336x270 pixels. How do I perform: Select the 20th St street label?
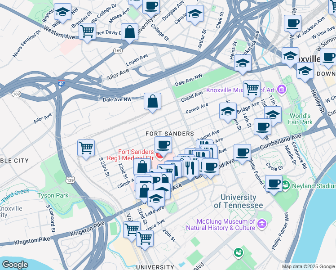(x=169, y=235)
